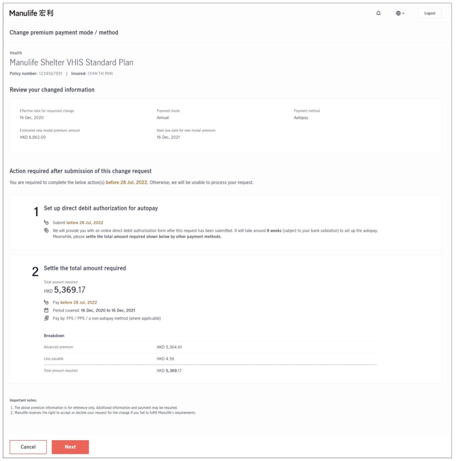
Task: Click the insured name CHAN TAI MAN
Action: [100, 73]
